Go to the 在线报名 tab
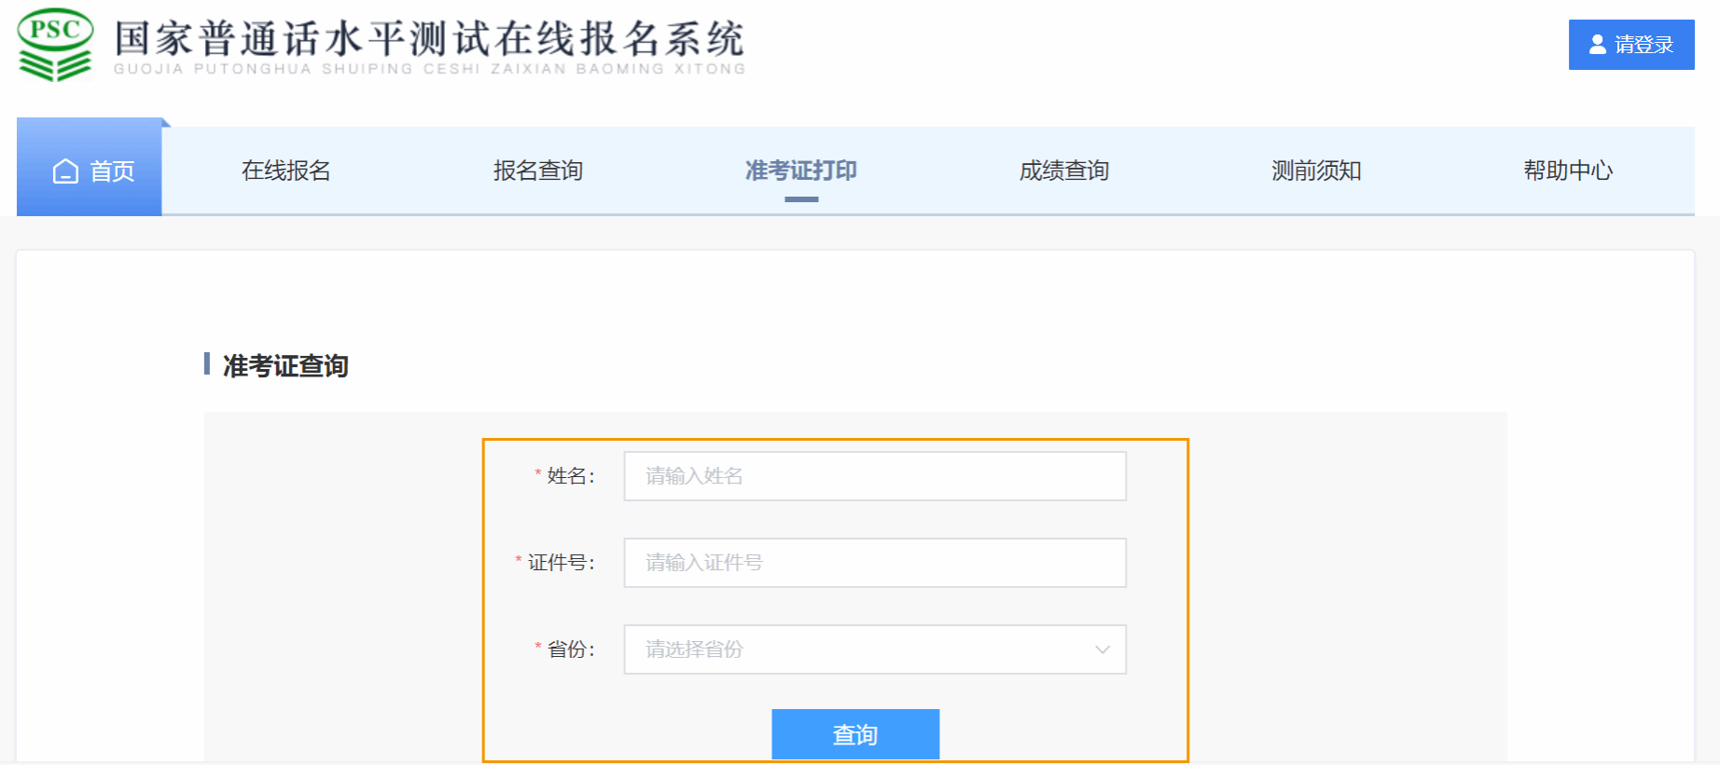The height and width of the screenshot is (765, 1720). point(285,171)
